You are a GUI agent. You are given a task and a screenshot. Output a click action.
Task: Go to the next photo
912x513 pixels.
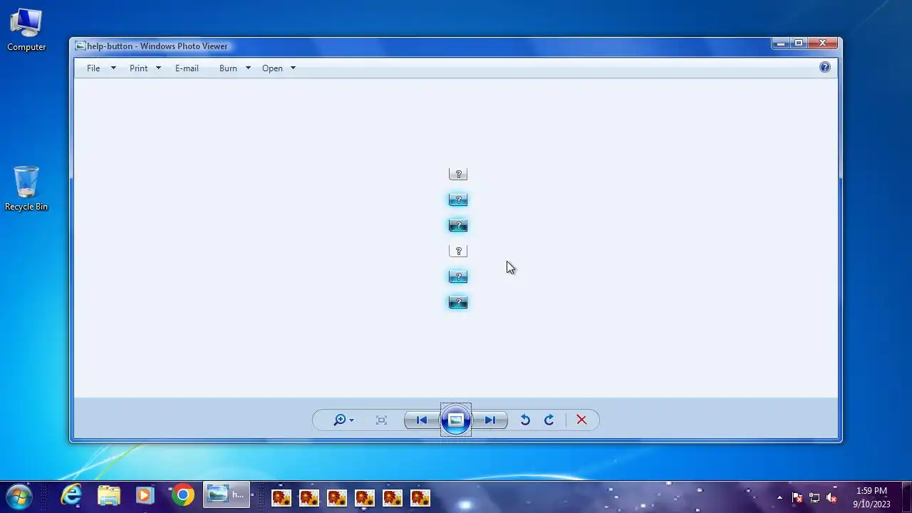(490, 420)
